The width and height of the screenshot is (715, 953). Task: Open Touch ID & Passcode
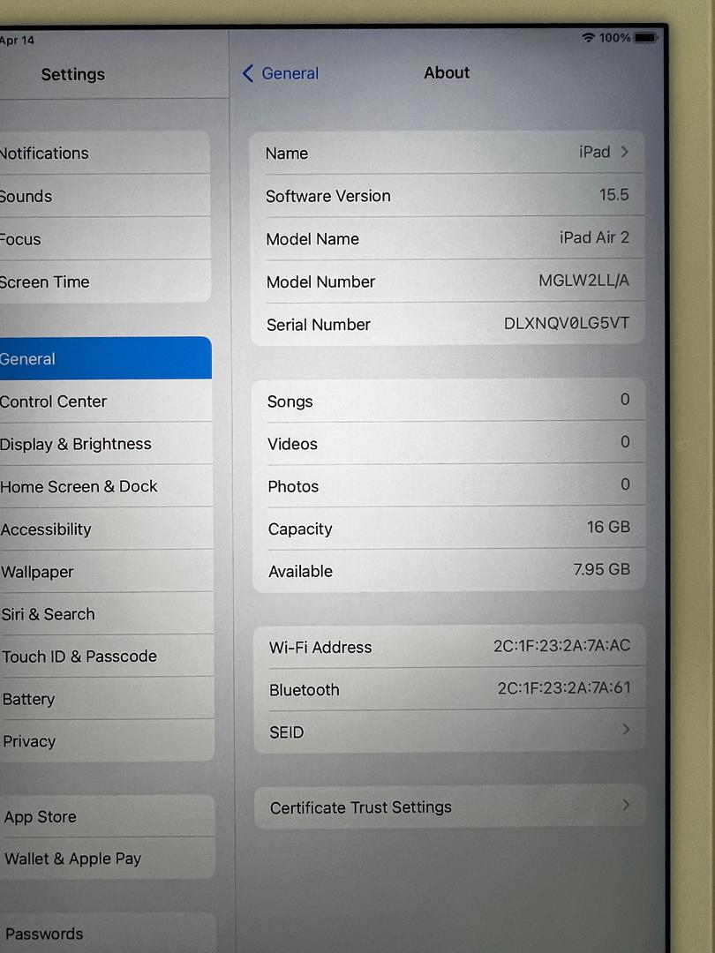tap(107, 657)
